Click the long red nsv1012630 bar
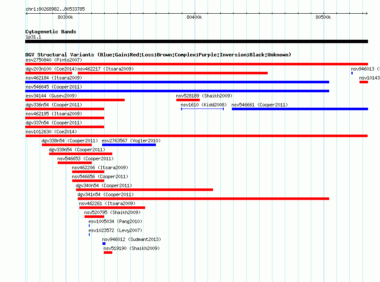 (x=196, y=136)
